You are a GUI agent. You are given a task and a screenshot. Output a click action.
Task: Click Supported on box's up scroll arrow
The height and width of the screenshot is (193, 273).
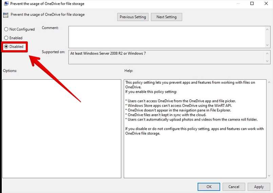[268, 53]
